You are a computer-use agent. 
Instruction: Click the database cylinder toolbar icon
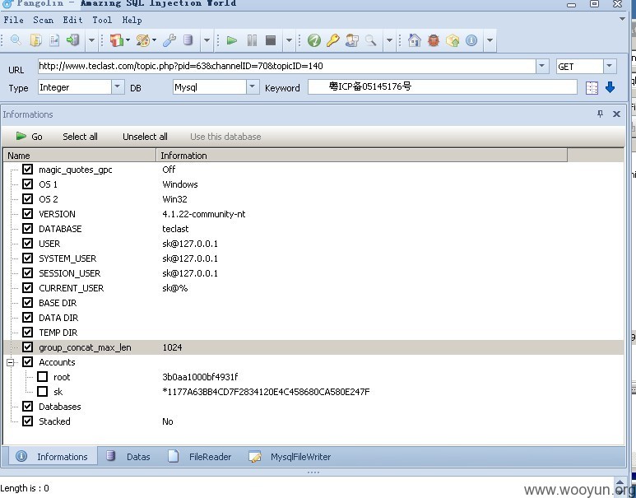coord(188,40)
